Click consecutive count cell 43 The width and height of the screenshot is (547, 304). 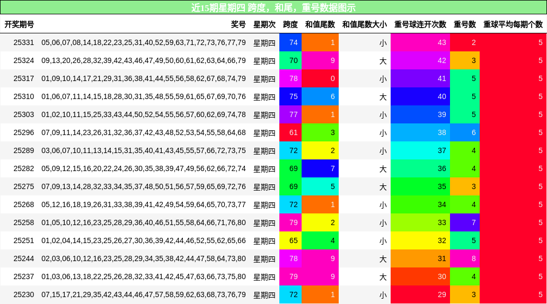420,42
